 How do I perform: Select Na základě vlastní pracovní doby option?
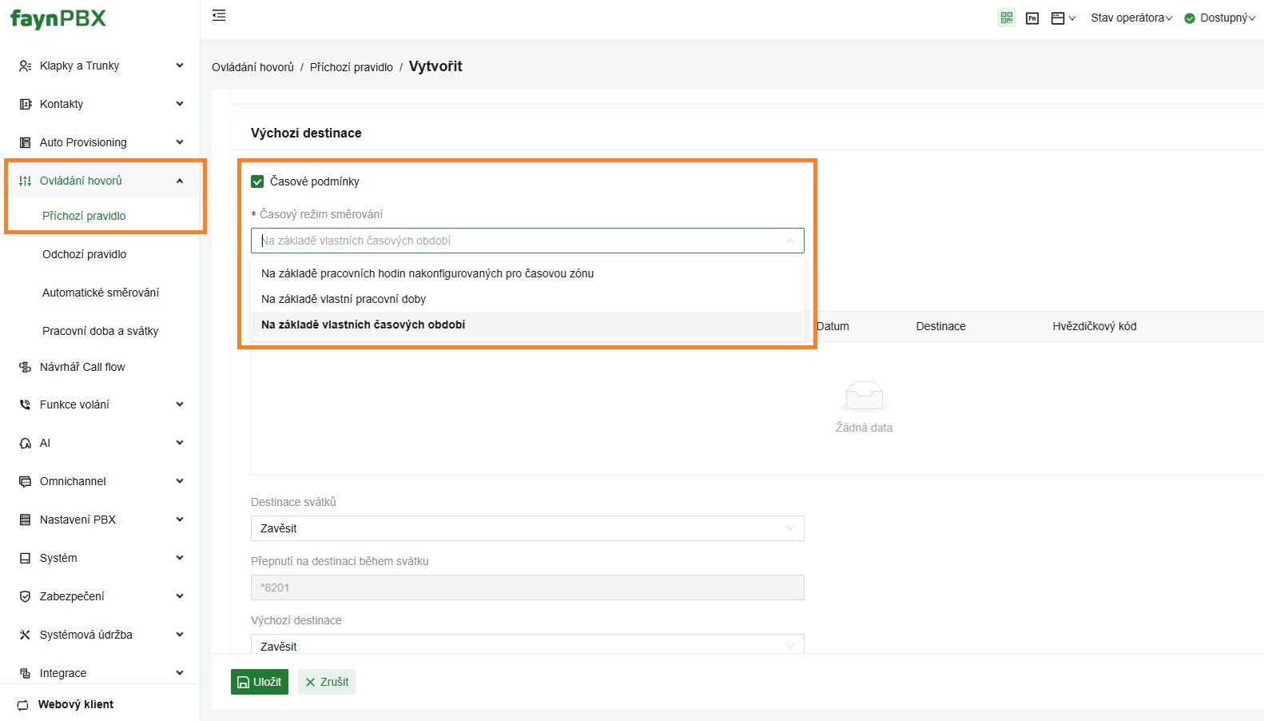344,299
